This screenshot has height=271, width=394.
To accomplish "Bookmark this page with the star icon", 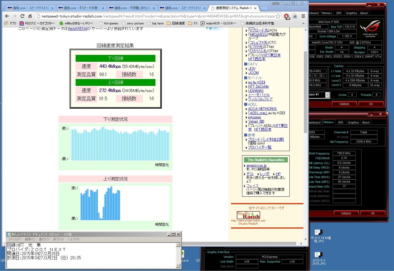I will click(278, 16).
